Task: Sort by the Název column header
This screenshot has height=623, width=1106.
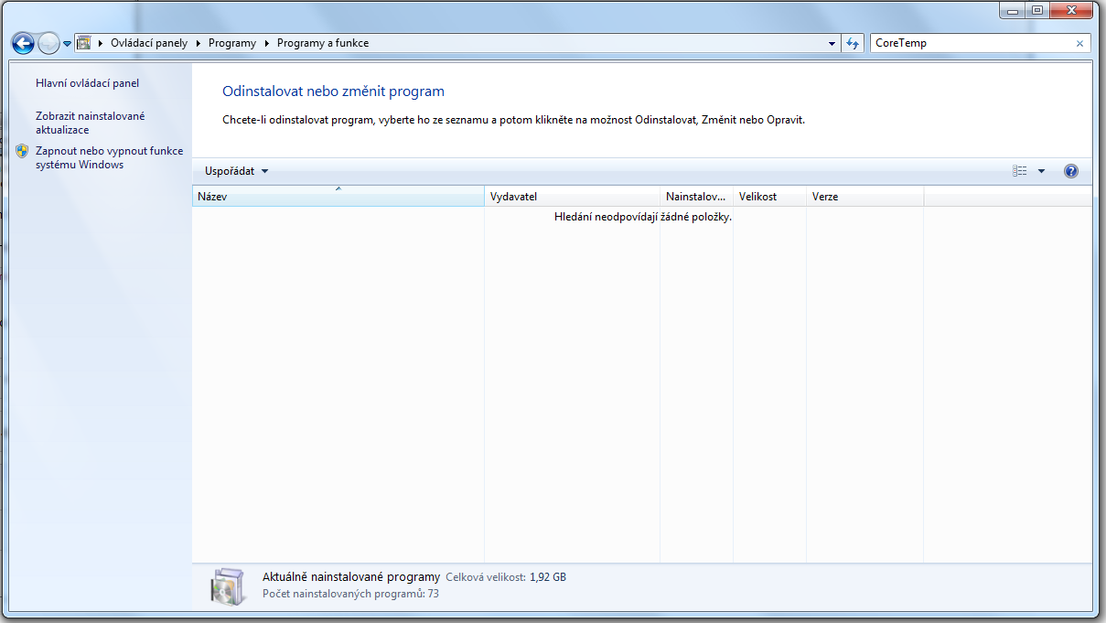Action: [x=338, y=197]
